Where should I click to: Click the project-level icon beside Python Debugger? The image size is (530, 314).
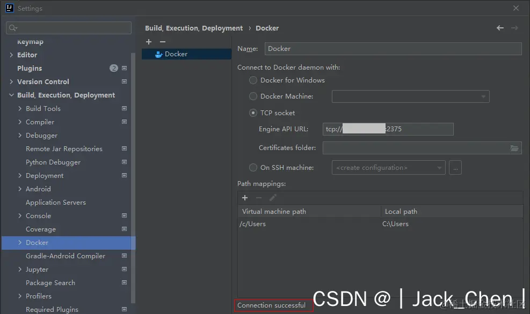coord(125,162)
